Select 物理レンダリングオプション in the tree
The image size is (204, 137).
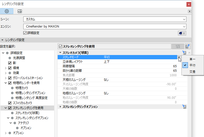coord(30,93)
